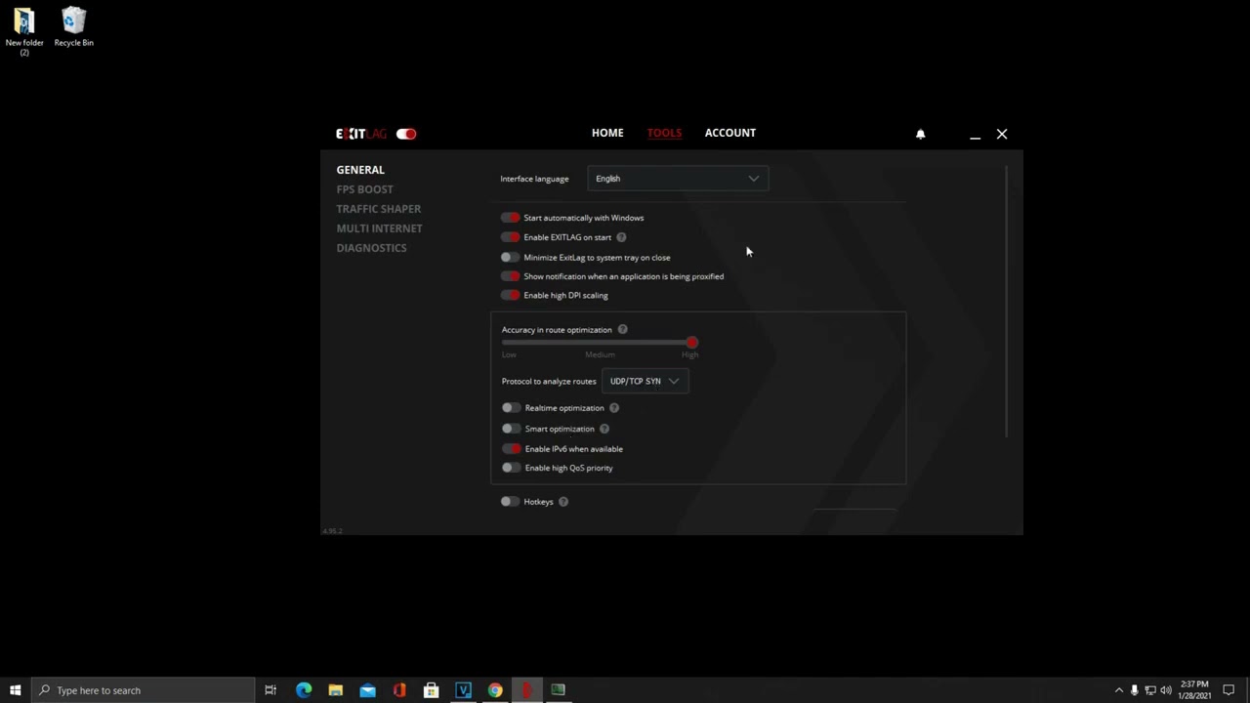The height and width of the screenshot is (703, 1250).
Task: Show help for Realtime optimization
Action: coord(614,407)
